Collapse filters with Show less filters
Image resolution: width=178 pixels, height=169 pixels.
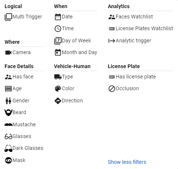(x=127, y=162)
